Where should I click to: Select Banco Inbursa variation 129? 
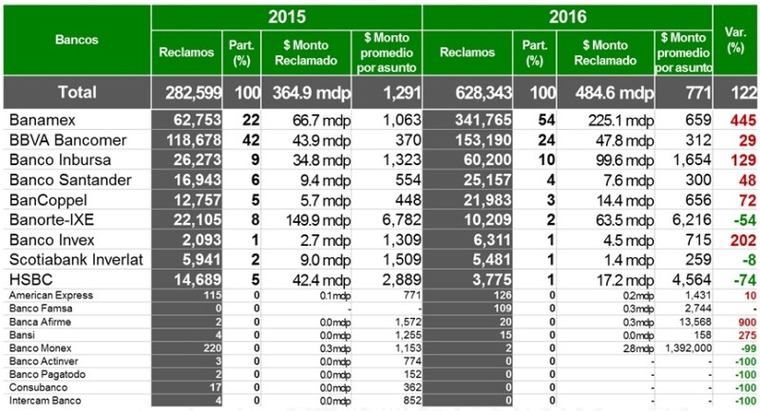(743, 160)
